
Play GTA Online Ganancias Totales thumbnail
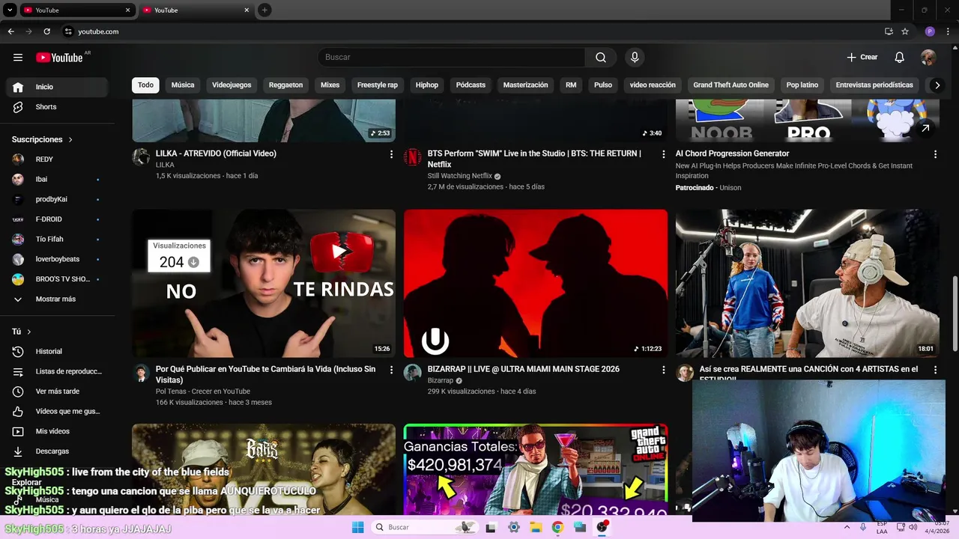536,469
